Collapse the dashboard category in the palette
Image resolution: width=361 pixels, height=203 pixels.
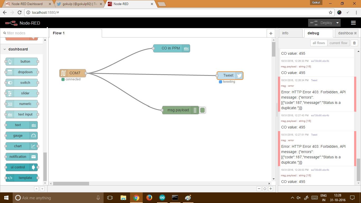[x=4, y=49]
